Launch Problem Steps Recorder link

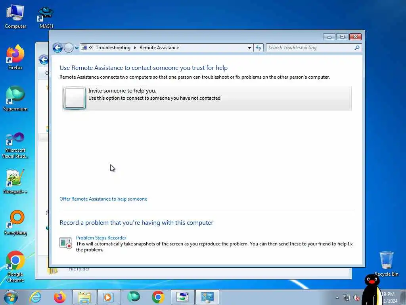pyautogui.click(x=101, y=238)
